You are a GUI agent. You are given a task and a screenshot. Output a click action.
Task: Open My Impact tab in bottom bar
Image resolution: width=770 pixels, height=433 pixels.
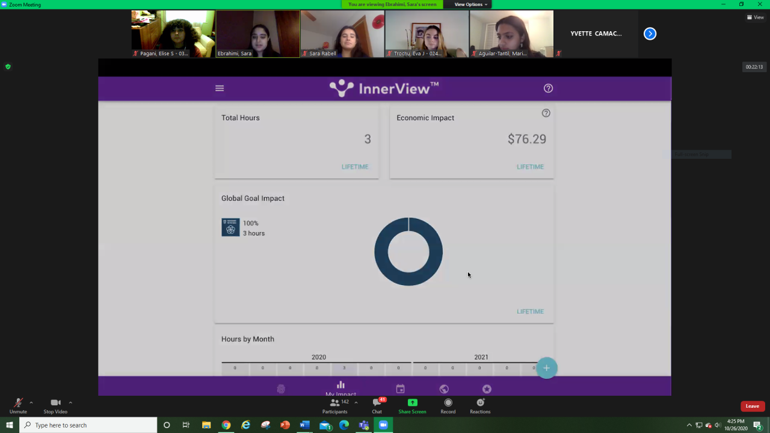[x=340, y=388]
